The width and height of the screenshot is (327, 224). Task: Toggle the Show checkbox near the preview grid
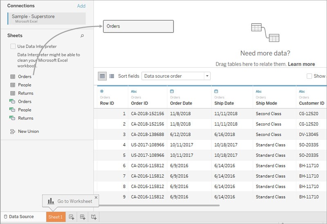(309, 76)
